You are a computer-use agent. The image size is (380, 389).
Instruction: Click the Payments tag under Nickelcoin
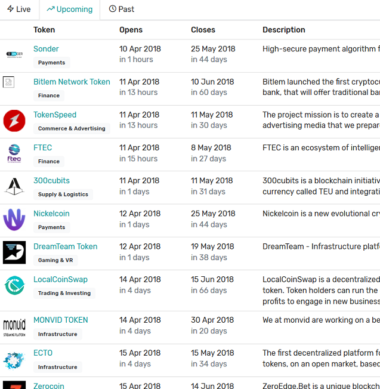pos(51,227)
